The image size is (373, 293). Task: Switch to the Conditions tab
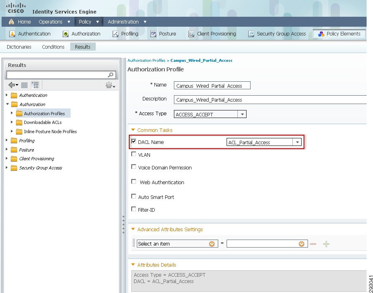[x=53, y=47]
